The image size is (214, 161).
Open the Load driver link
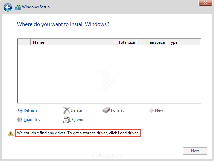coord(33,120)
